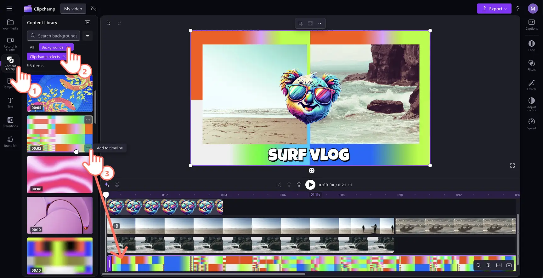Skip to the beginning of video
This screenshot has width=543, height=278.
click(x=279, y=185)
